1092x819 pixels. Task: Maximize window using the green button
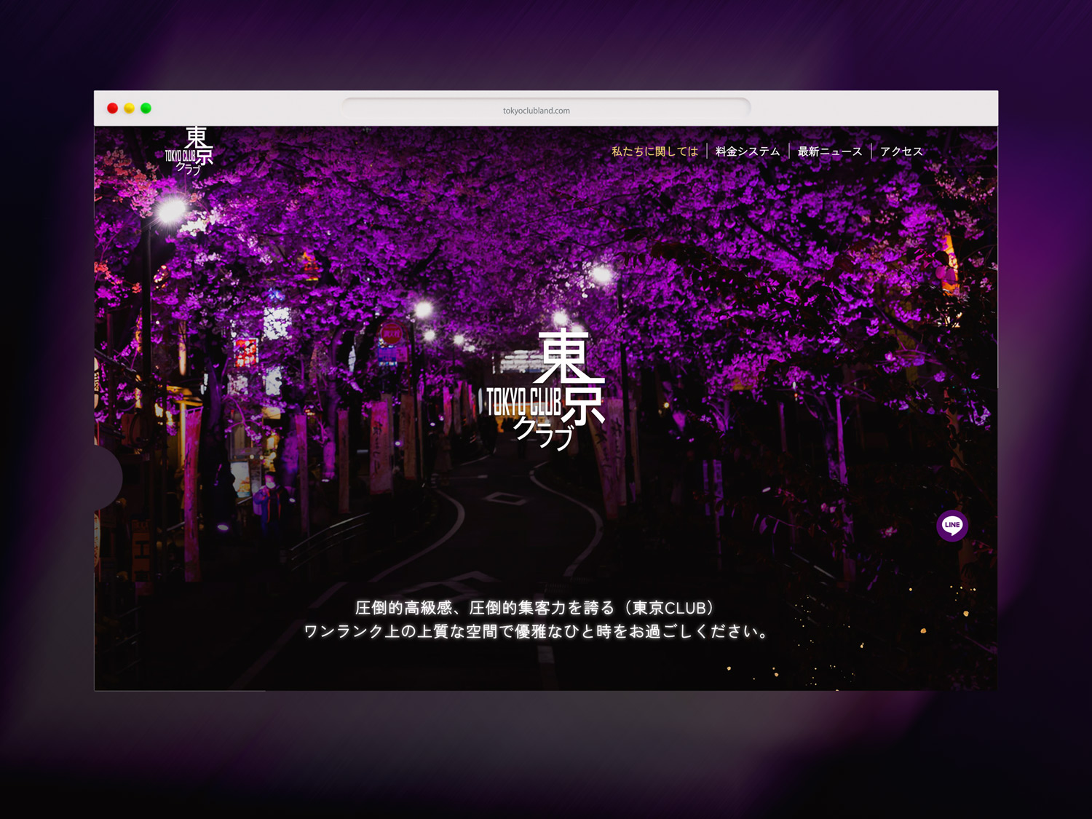pos(146,108)
